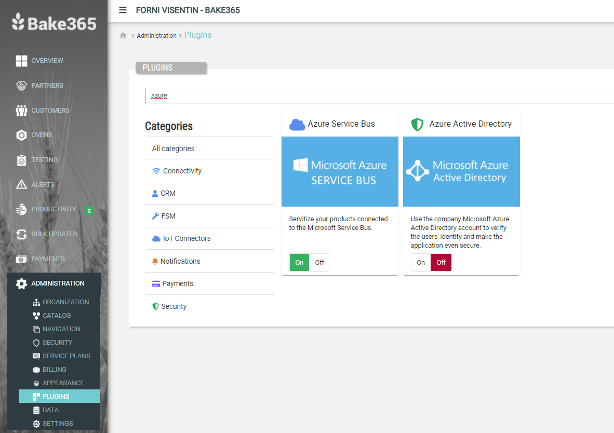Click the Data database icon
The width and height of the screenshot is (614, 433).
(36, 410)
